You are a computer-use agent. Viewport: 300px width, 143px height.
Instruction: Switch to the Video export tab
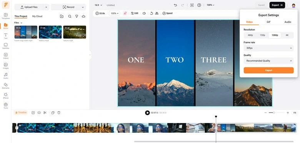tap(249, 22)
